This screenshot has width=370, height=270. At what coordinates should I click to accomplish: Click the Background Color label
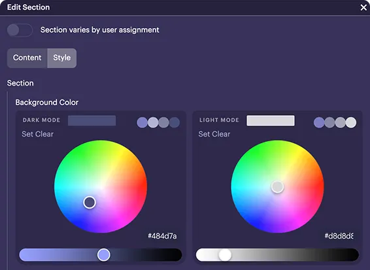[x=46, y=103]
